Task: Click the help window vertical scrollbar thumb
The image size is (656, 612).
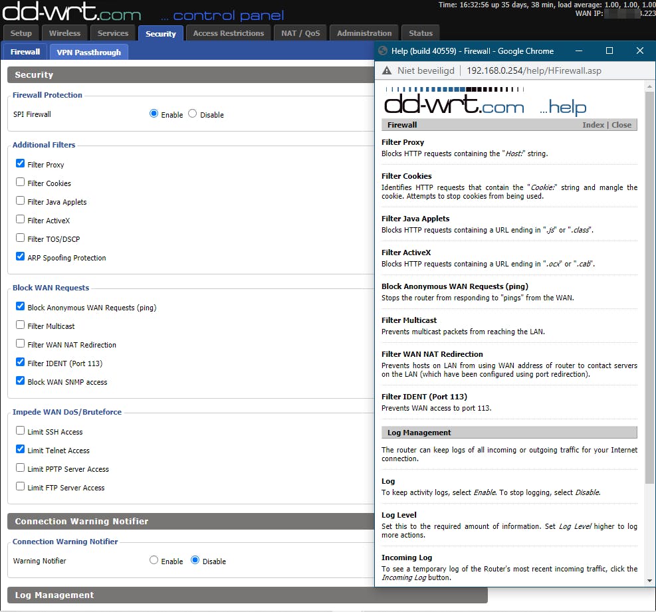Action: point(649,288)
